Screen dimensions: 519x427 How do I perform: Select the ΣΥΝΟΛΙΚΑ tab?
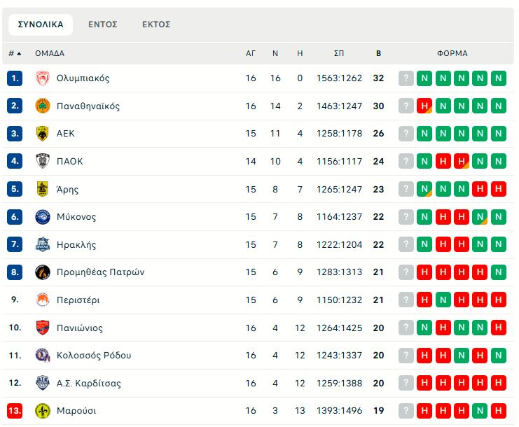(41, 24)
